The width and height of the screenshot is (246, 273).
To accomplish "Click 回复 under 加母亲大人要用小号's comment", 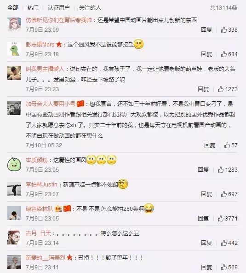I will click(x=210, y=145).
